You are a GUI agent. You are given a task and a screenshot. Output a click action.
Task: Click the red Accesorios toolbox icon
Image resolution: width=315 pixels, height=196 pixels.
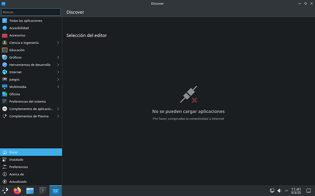(5, 35)
